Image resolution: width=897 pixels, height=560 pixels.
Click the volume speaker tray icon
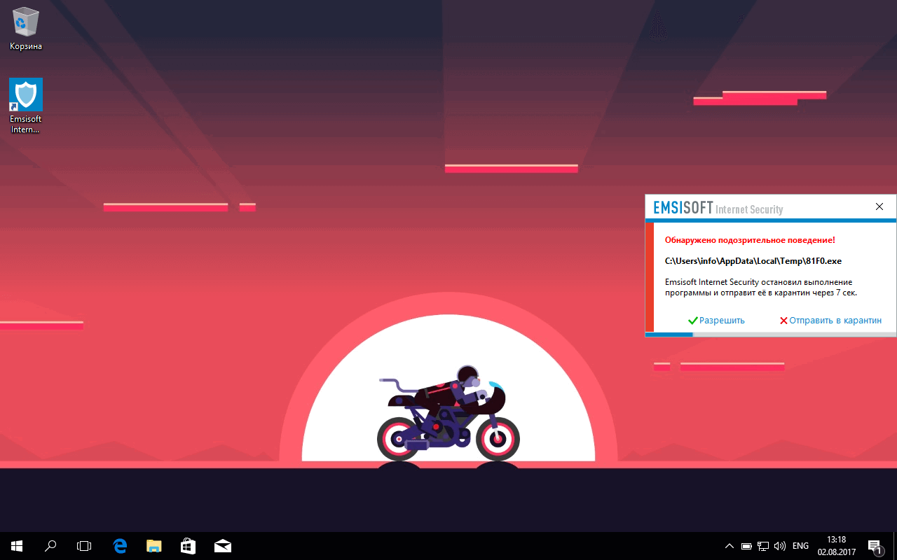[x=779, y=546]
